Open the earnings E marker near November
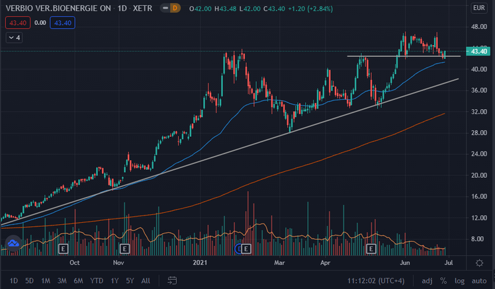495x289 pixels. point(124,249)
